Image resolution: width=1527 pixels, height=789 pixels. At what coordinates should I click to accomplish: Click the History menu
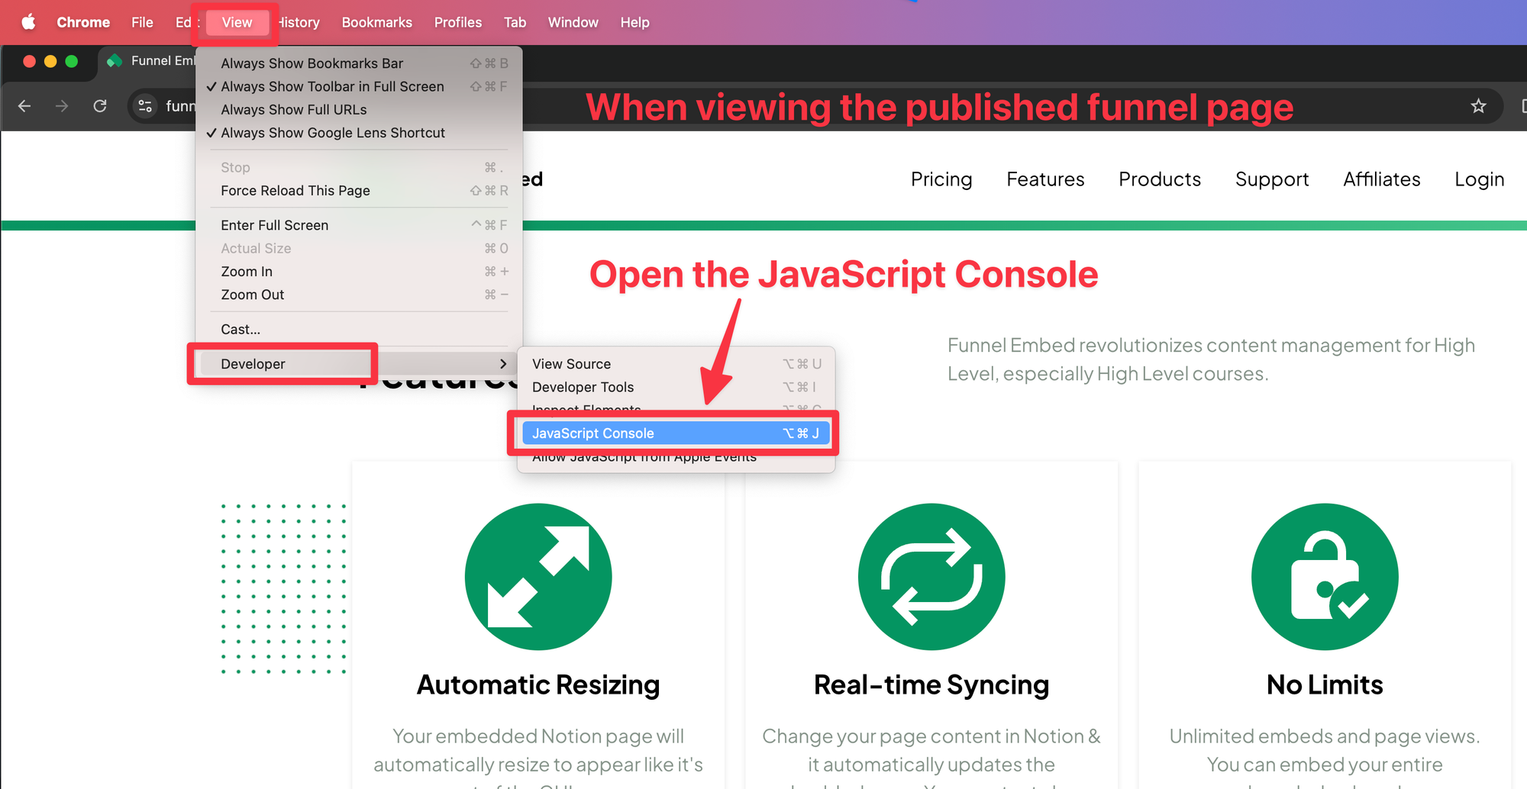(299, 23)
